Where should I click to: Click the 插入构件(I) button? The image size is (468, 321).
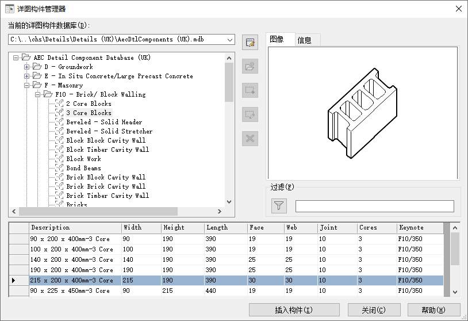tap(294, 310)
